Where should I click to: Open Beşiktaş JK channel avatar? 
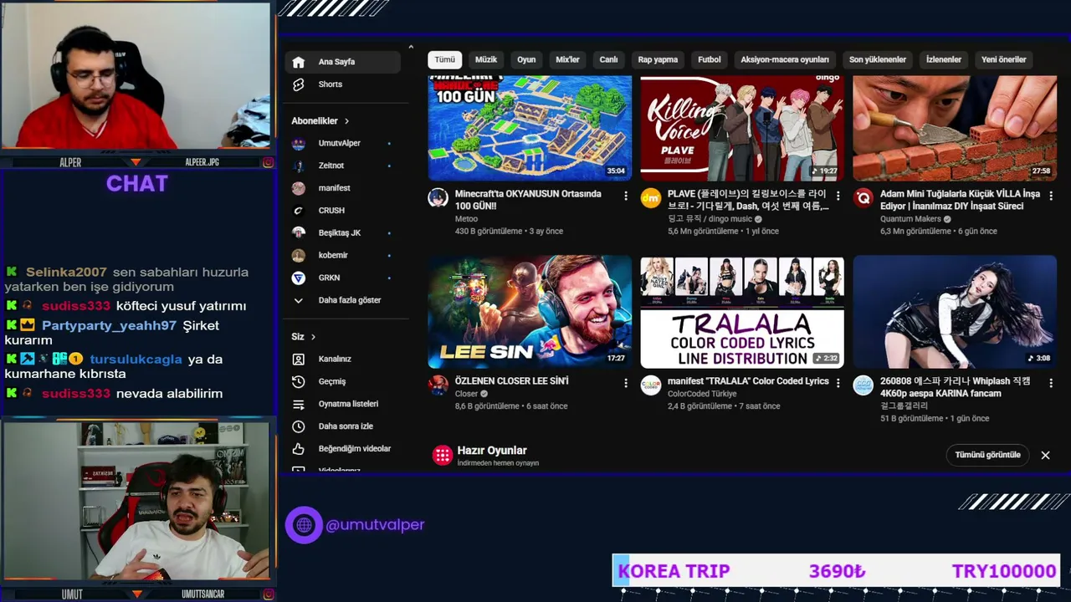(298, 232)
